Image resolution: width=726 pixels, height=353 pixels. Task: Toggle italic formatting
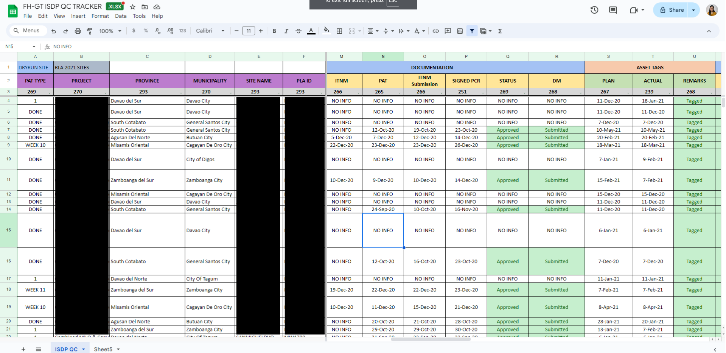click(286, 31)
